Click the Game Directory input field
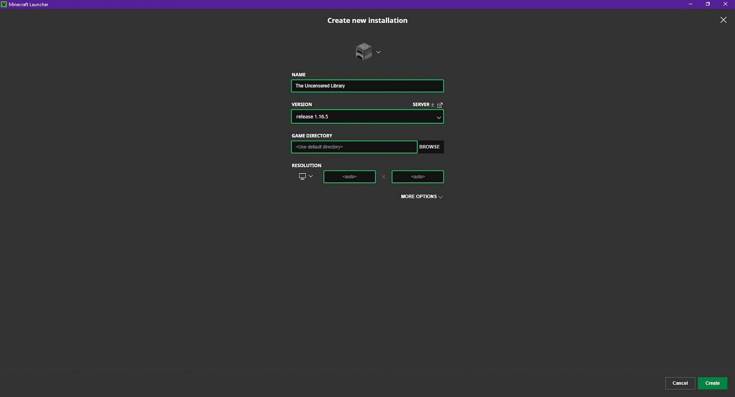This screenshot has height=397, width=735. pos(354,147)
